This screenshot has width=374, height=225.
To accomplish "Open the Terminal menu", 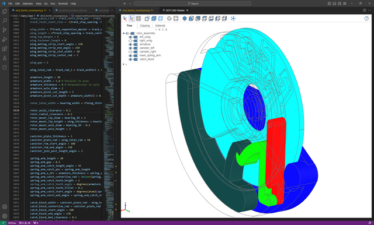I will click(x=63, y=3).
